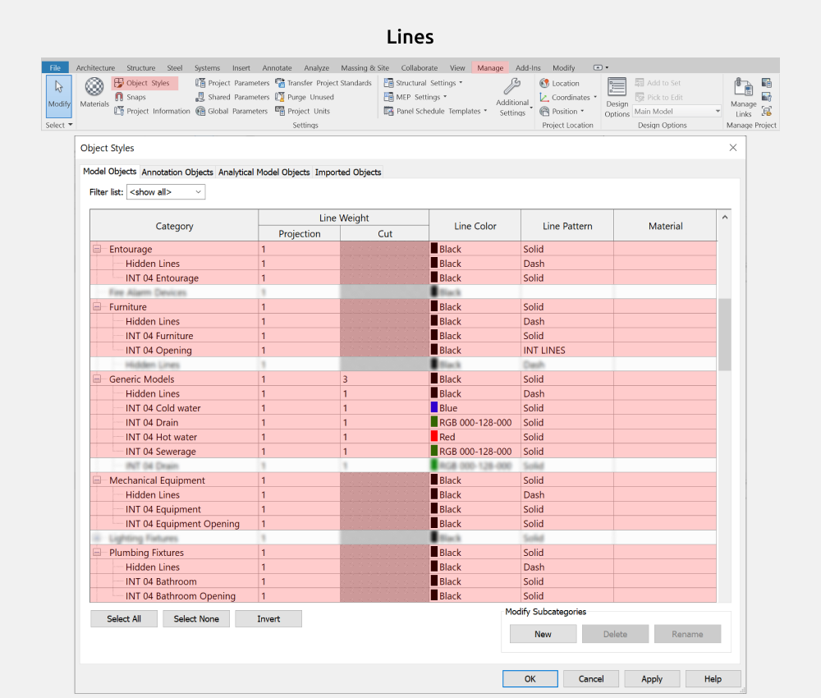Switch to the Manage ribbon tab

coord(490,67)
